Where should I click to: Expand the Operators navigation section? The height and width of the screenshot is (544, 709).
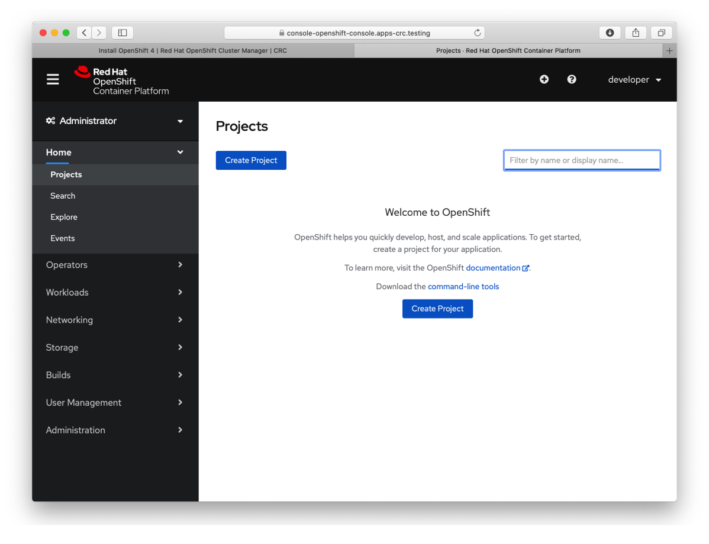click(x=115, y=265)
